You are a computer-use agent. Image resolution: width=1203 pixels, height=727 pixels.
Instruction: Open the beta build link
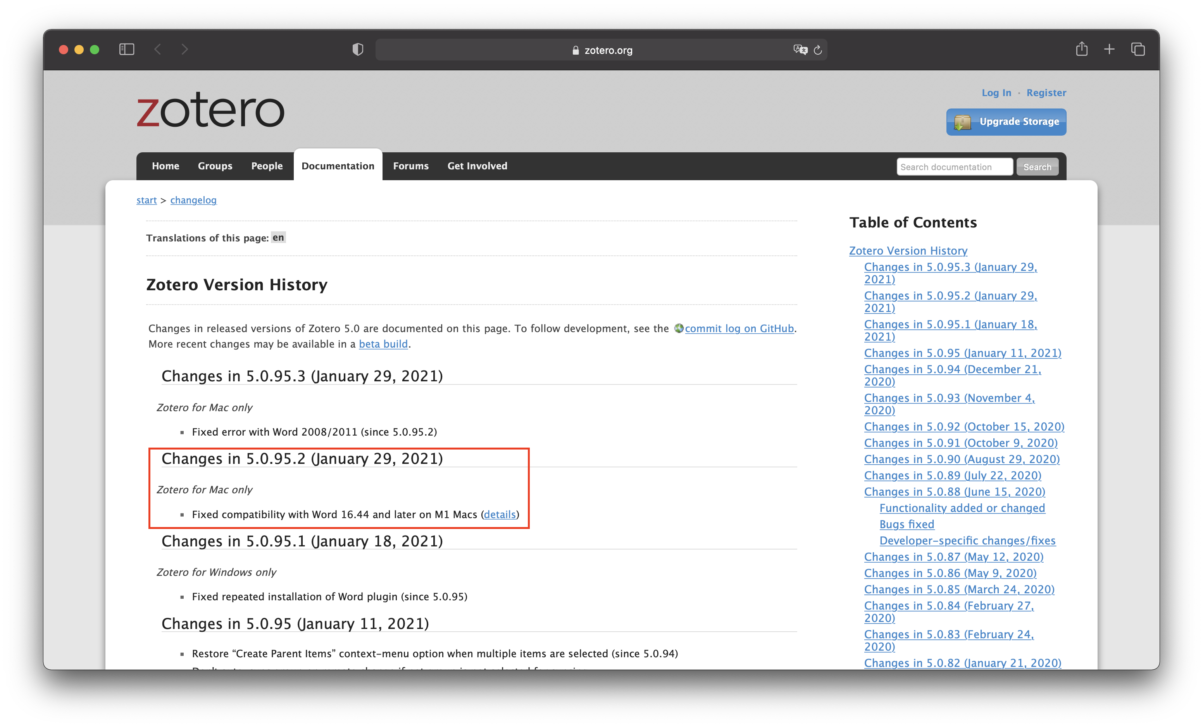pos(383,344)
